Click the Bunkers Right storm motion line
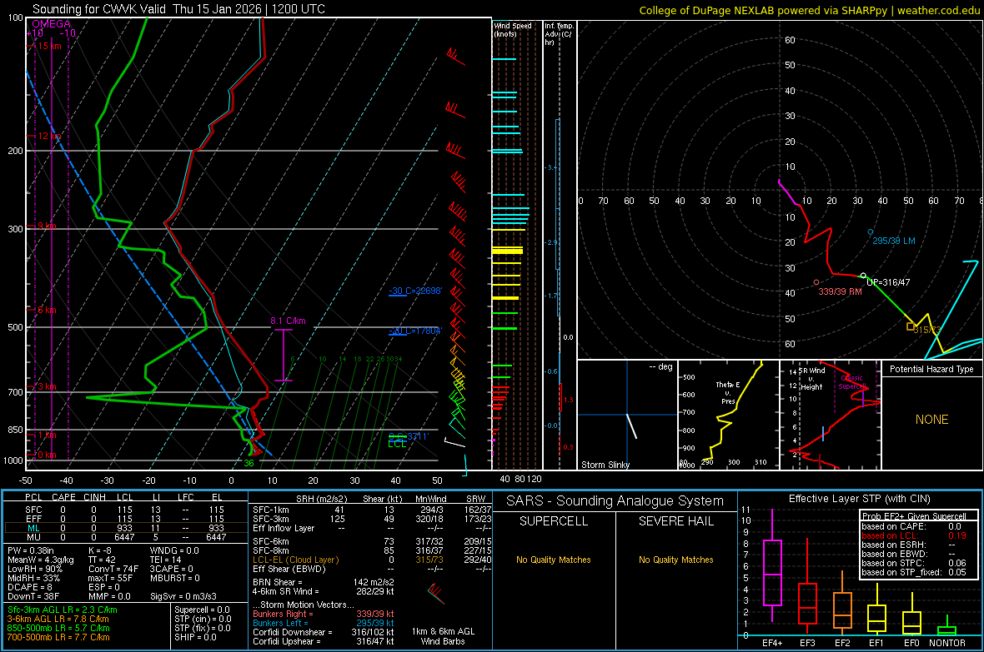 tap(324, 614)
